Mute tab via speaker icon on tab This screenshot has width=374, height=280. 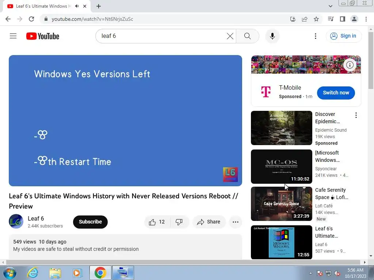point(77,6)
